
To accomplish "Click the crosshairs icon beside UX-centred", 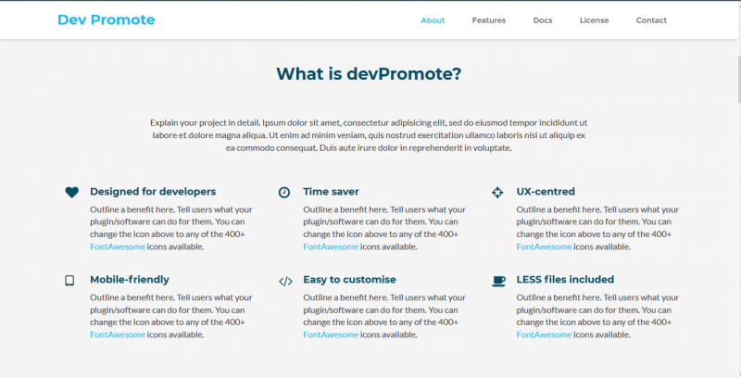I will pos(497,193).
